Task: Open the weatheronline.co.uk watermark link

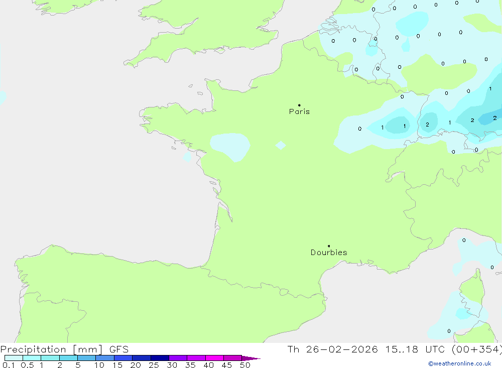Action: click(x=462, y=363)
